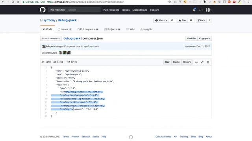
Task: Edit the file with the pencil icon
Action: [202, 62]
